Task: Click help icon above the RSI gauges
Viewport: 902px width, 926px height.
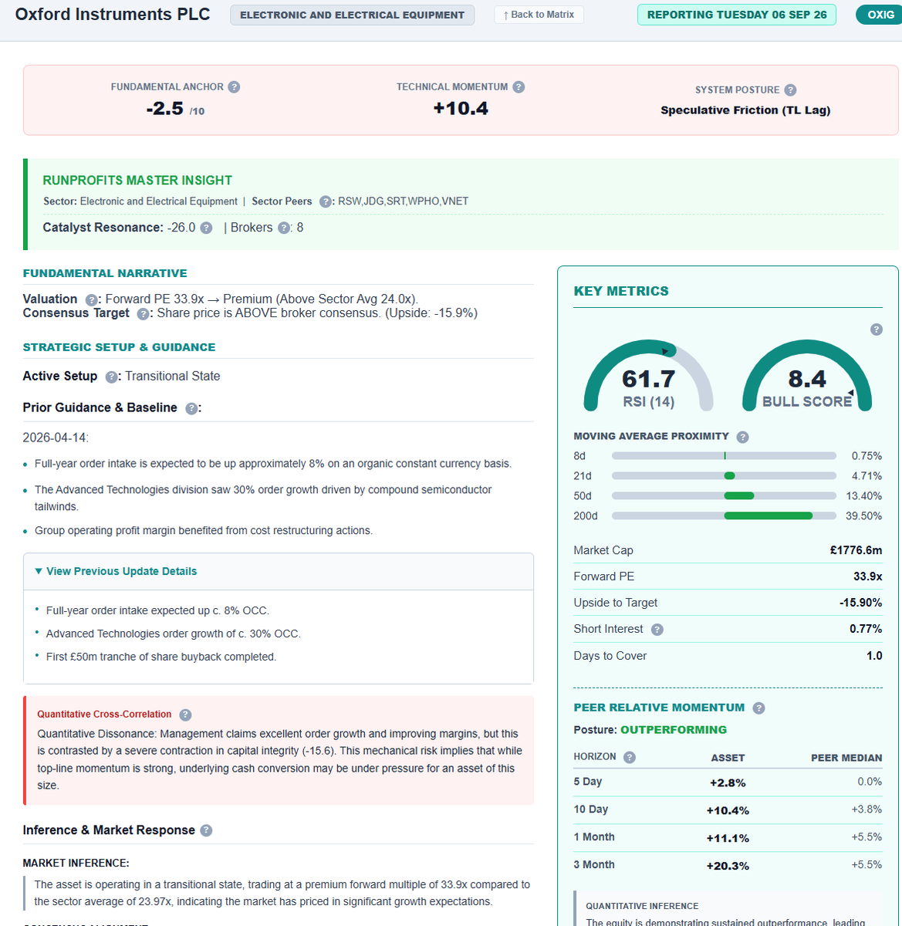Action: point(876,330)
